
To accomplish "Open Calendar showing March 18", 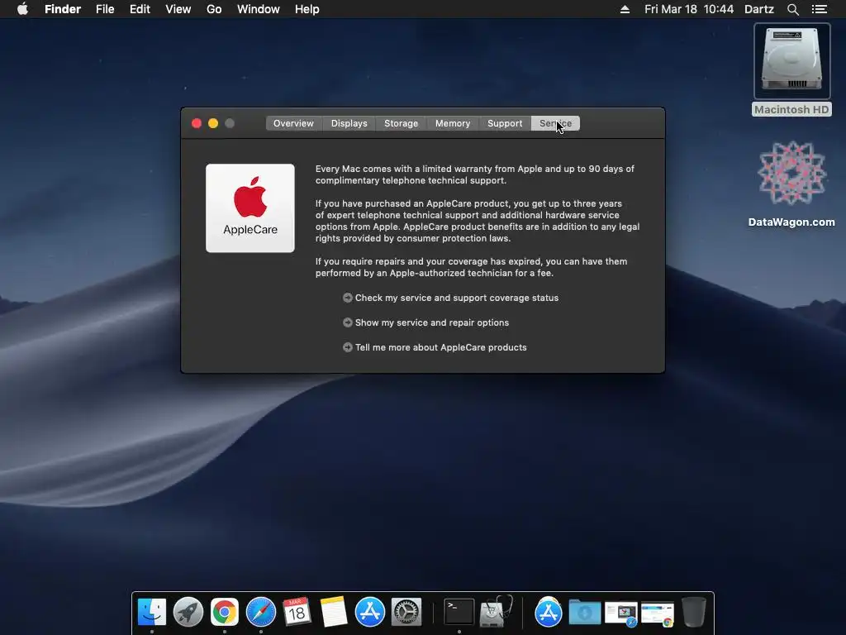I will [297, 612].
